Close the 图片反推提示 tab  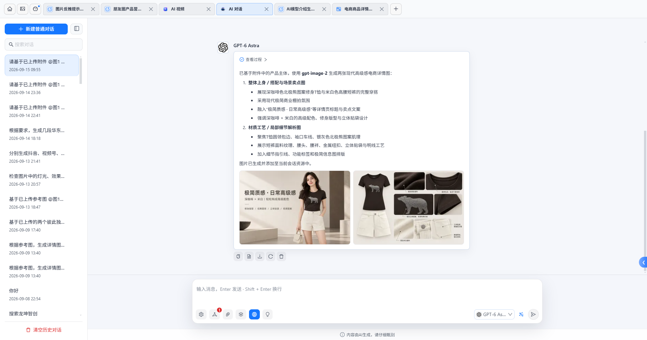pyautogui.click(x=93, y=9)
